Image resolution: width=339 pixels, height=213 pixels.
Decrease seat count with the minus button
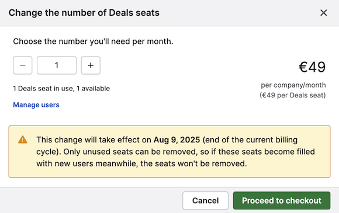pos(22,65)
